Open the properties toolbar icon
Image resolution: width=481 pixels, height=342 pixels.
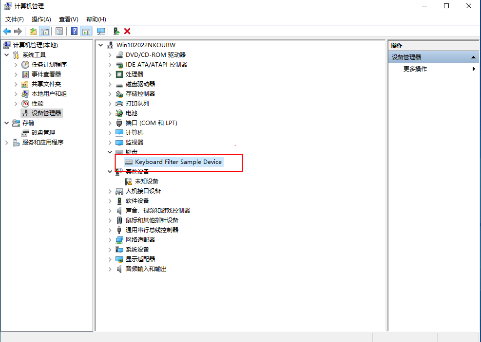click(59, 31)
